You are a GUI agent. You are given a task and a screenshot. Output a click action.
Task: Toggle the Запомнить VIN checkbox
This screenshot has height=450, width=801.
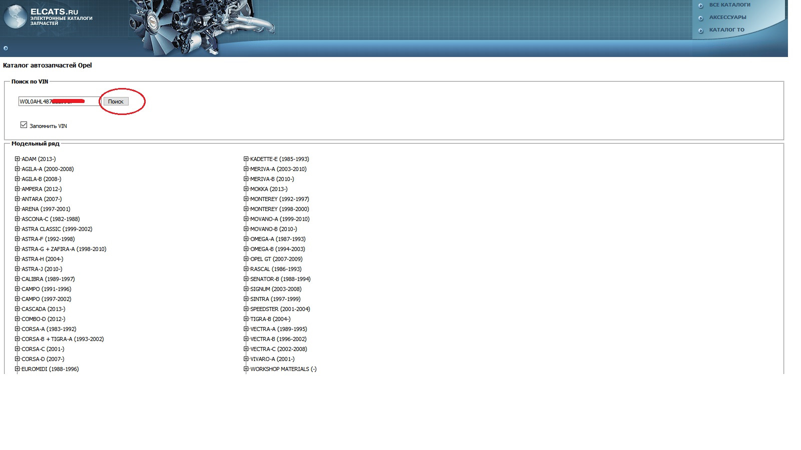coord(24,125)
